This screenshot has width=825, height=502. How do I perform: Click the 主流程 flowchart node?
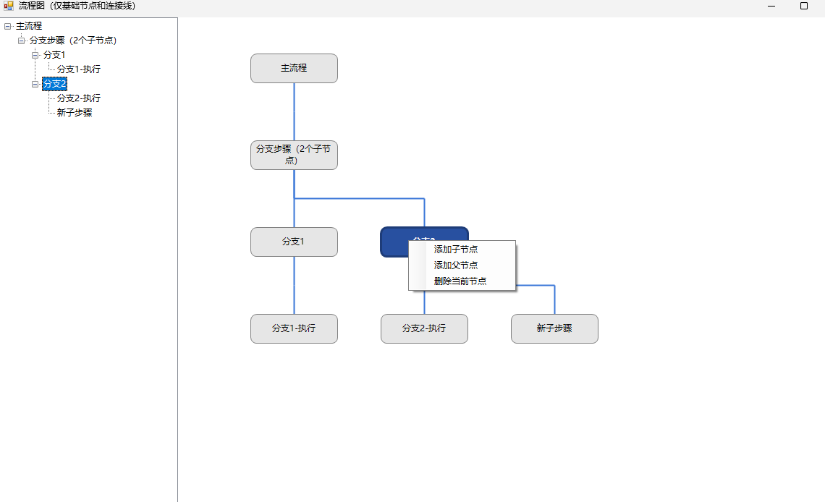[294, 68]
